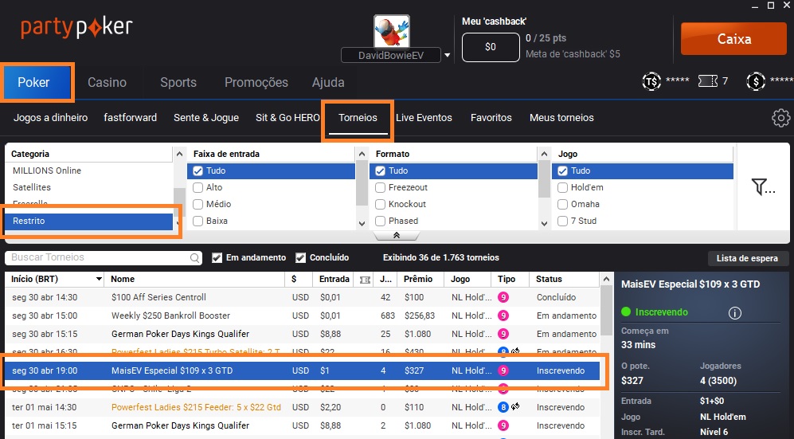Open the Casino tab
Viewport: 794px width, 439px height.
click(x=107, y=82)
